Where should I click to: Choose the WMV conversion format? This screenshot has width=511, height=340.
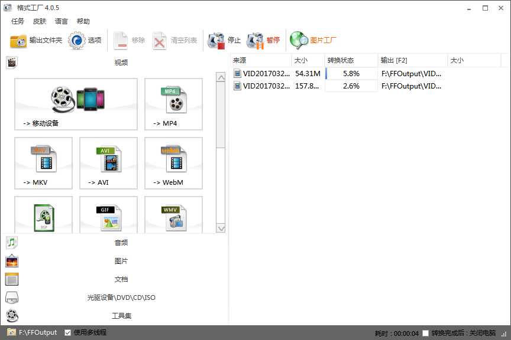click(173, 215)
